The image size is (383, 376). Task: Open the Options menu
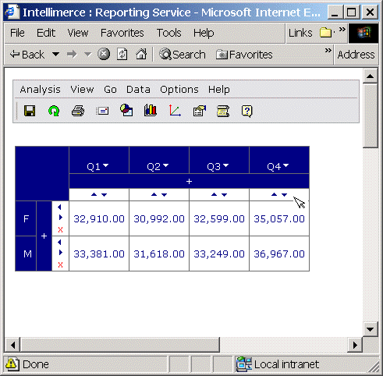[x=179, y=90]
